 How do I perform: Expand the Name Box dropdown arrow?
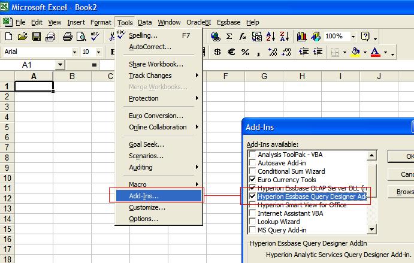(x=60, y=65)
